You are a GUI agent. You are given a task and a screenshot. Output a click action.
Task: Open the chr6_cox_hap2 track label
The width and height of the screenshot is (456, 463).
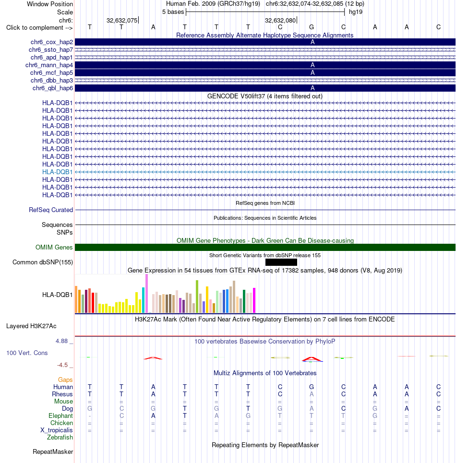pyautogui.click(x=52, y=42)
